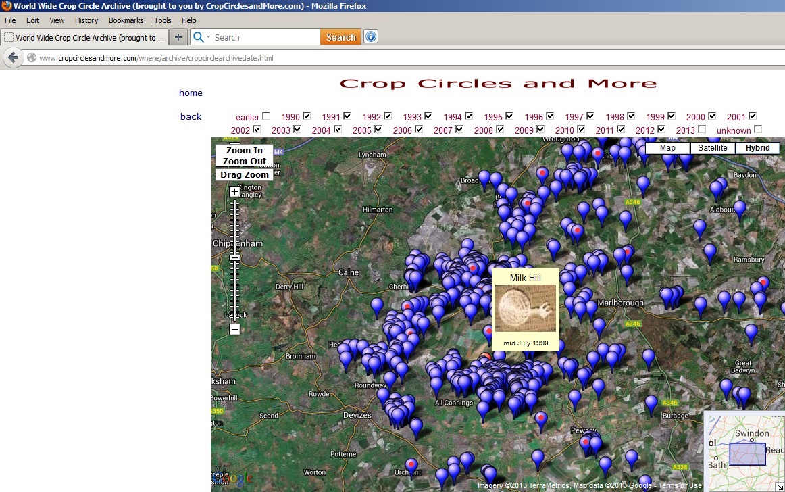Screen dimensions: 785x492
Task: Open the search engine dropdown arrow
Action: pyautogui.click(x=208, y=38)
